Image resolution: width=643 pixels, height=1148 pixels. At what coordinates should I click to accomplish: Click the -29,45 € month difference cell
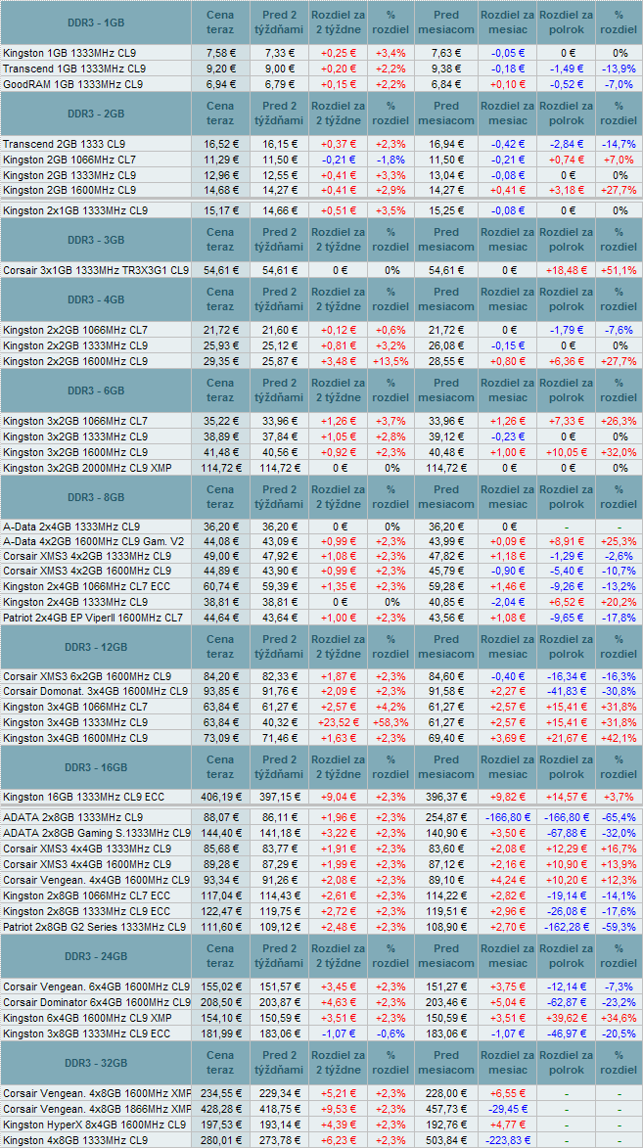point(508,1109)
